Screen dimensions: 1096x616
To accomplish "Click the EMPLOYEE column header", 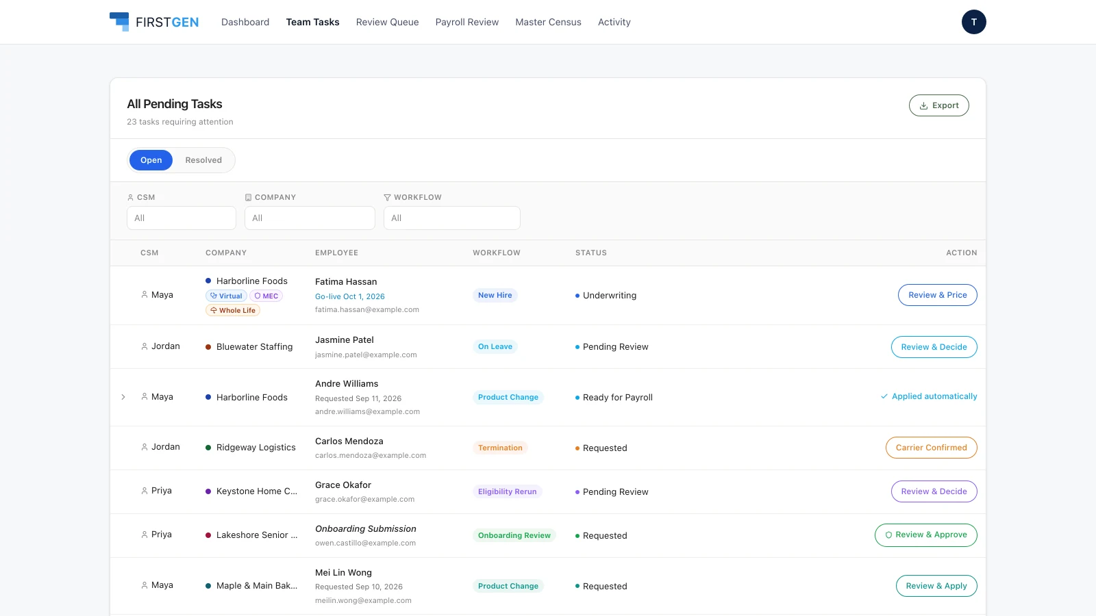I will pyautogui.click(x=336, y=253).
